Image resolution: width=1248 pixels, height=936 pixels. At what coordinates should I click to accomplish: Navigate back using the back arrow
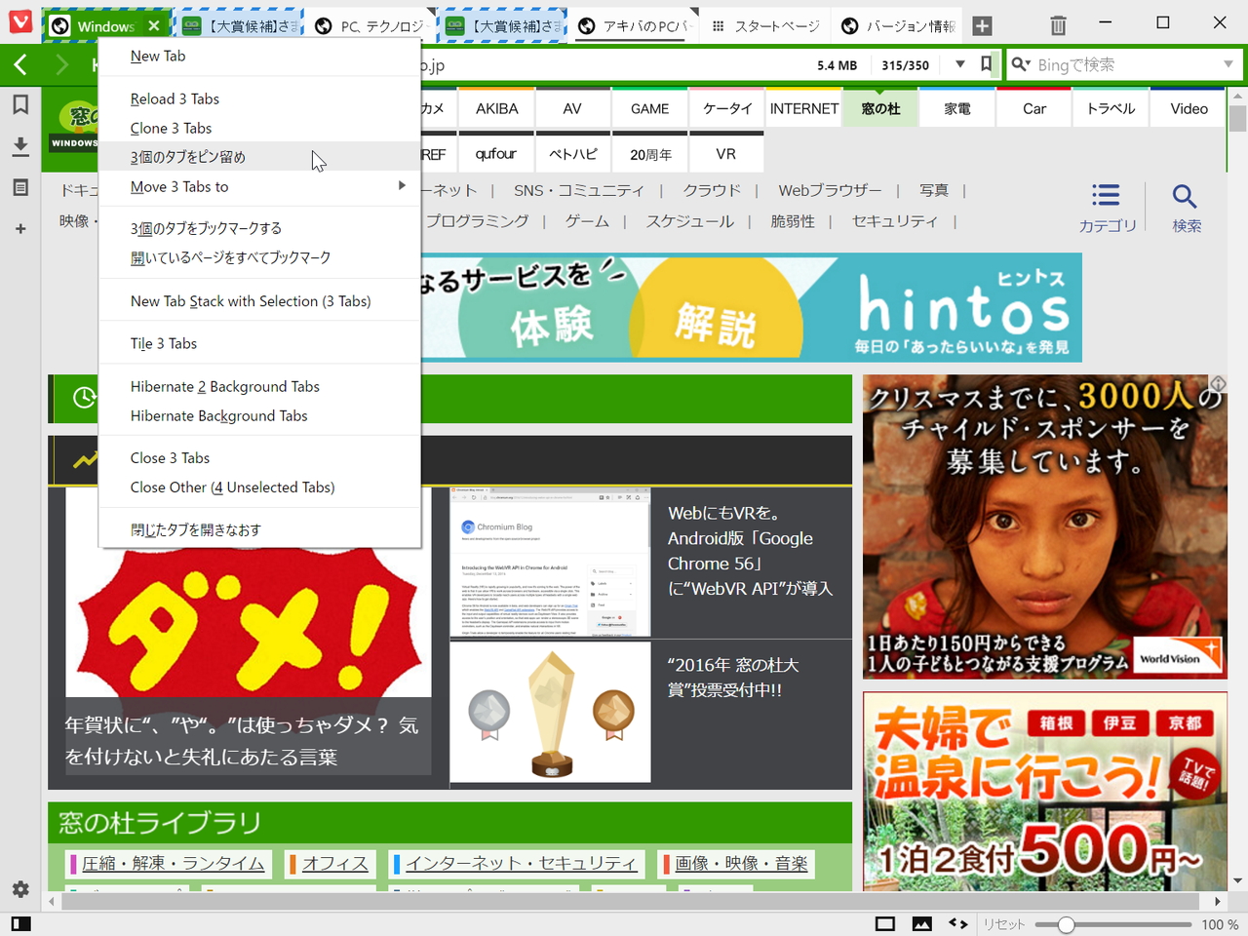(19, 64)
